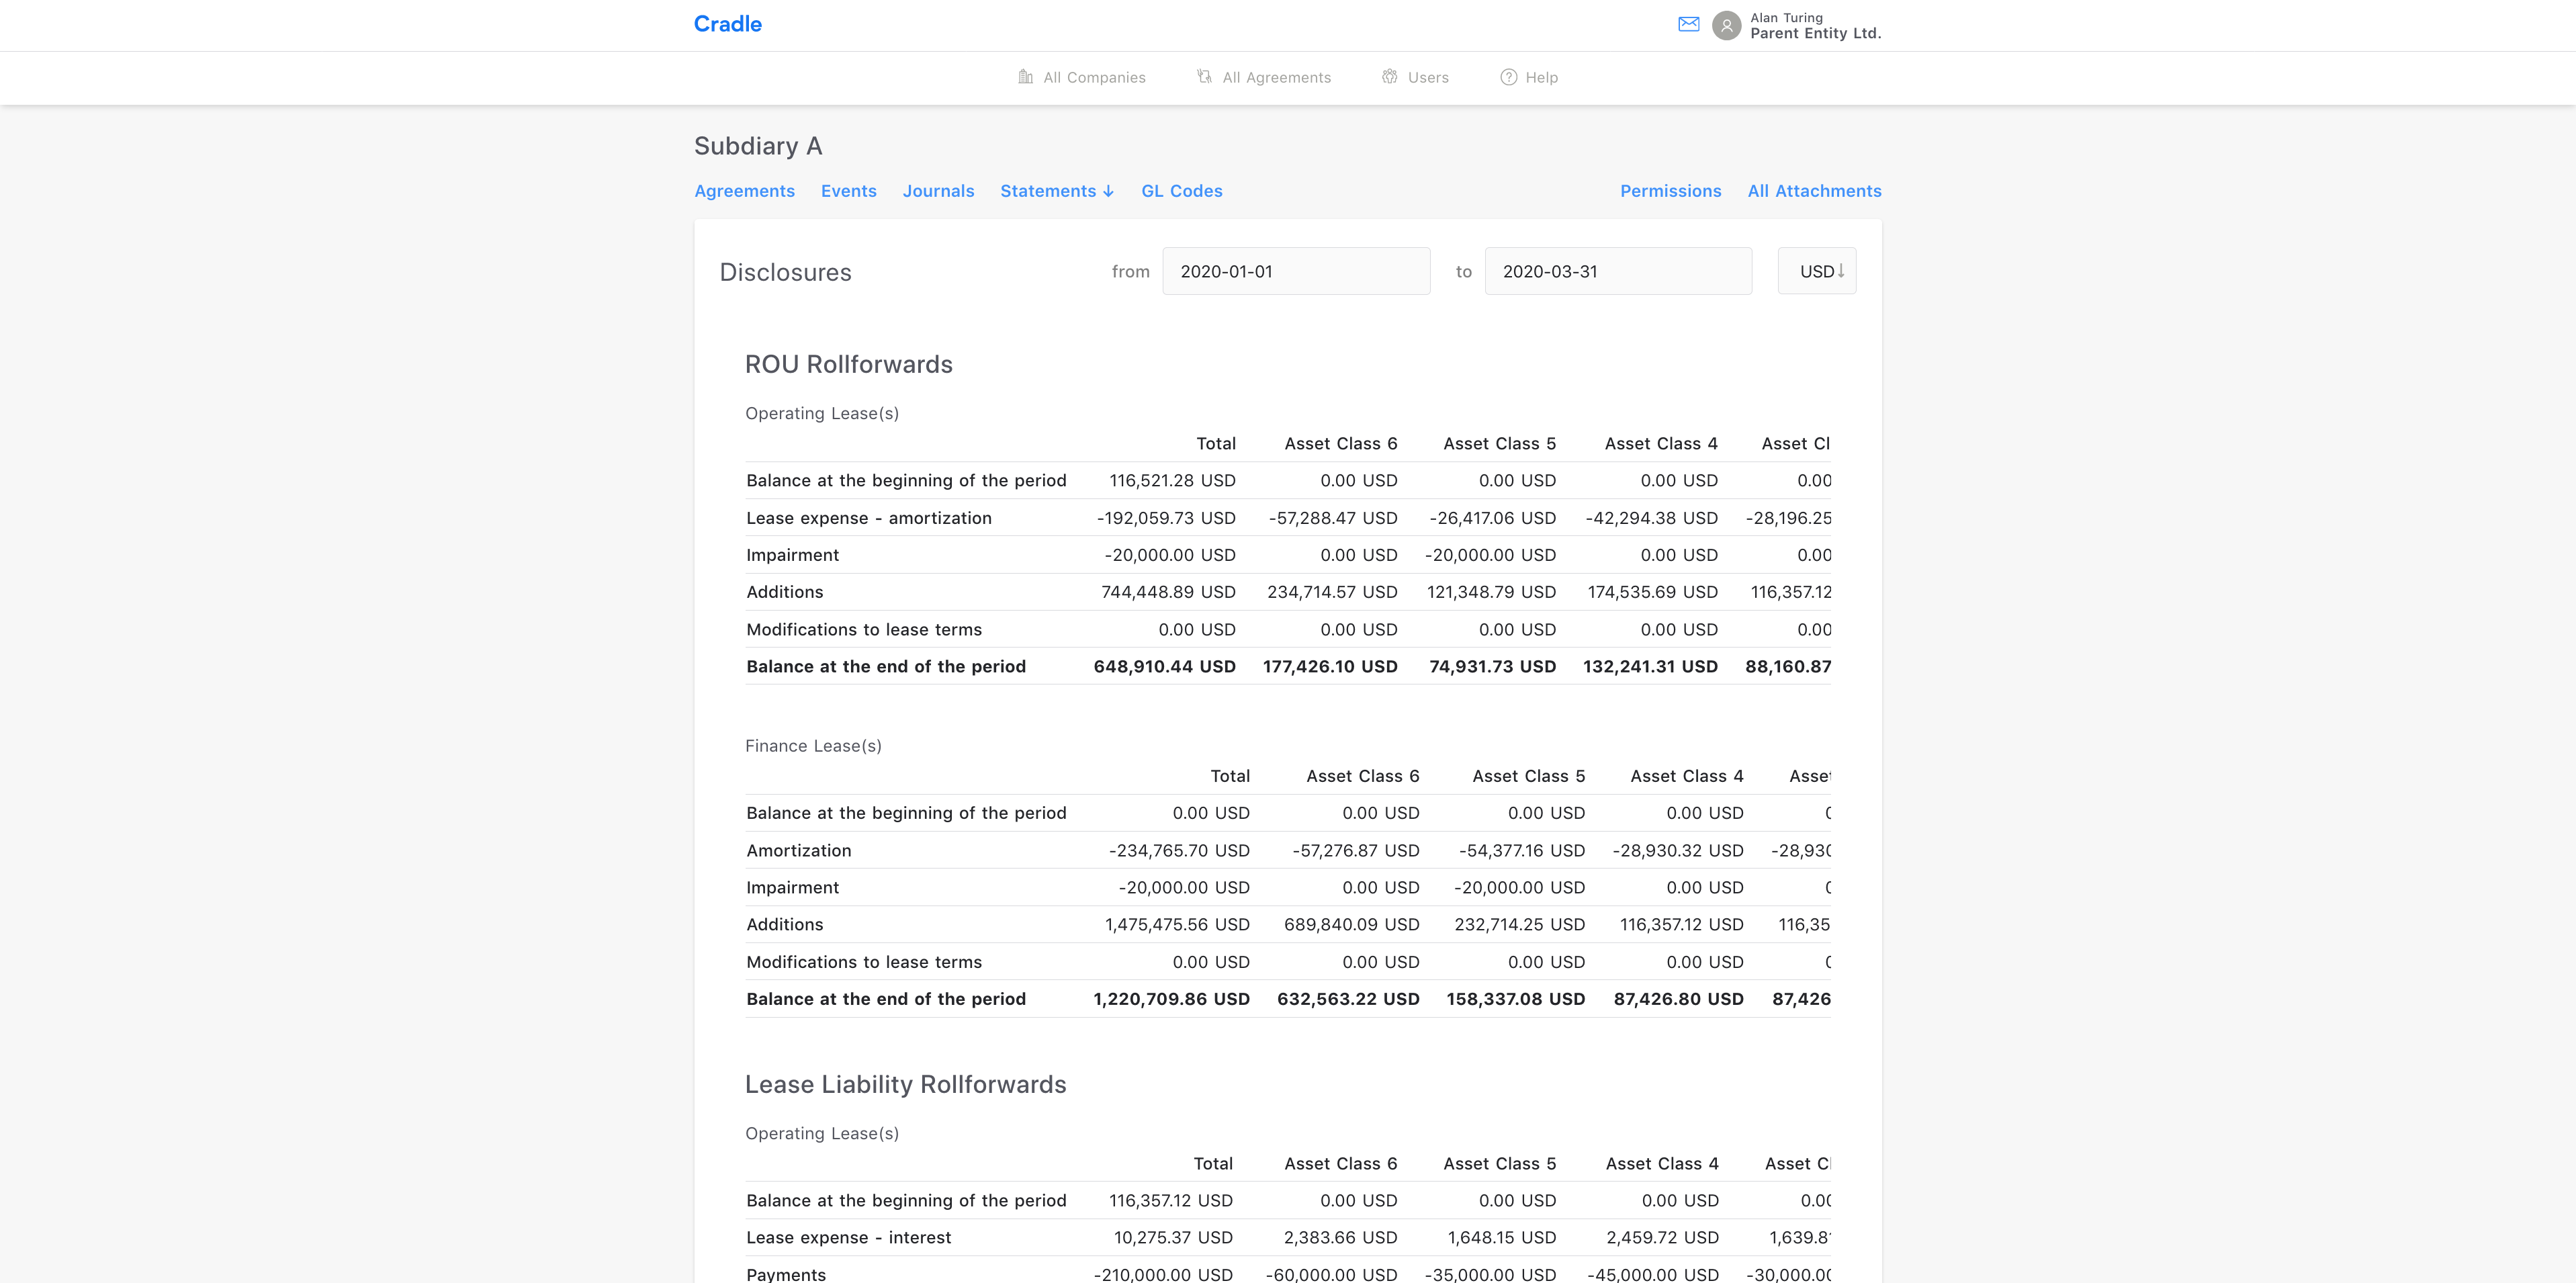The height and width of the screenshot is (1283, 2576).
Task: Click operating amortization total -192,059.73 USD
Action: click(x=1166, y=518)
